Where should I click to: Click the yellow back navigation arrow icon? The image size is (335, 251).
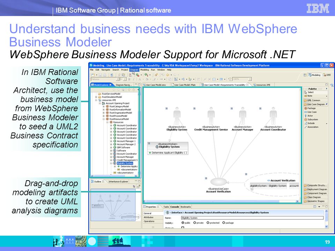[x=168, y=75]
